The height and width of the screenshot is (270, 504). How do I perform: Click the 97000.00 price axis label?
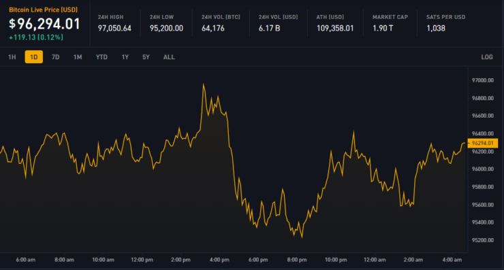tap(483, 80)
